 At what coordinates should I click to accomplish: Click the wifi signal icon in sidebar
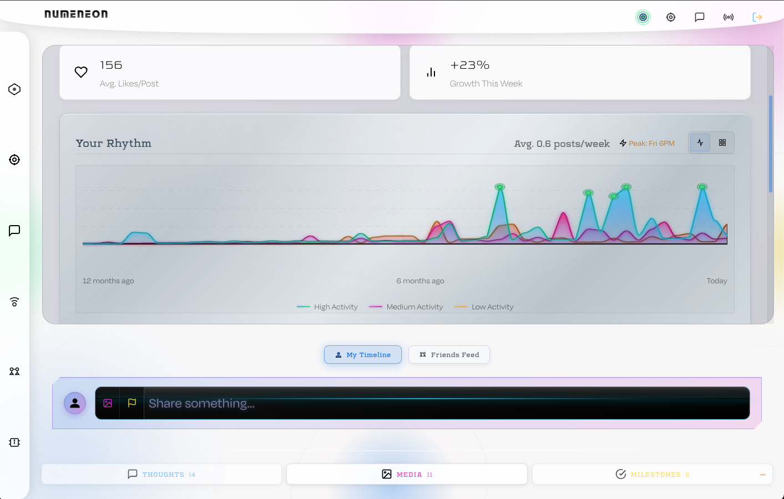pyautogui.click(x=14, y=302)
